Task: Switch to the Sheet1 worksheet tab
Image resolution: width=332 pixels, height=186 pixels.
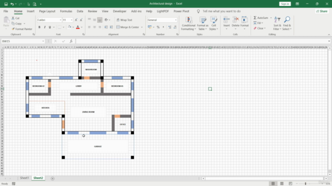Action: pyautogui.click(x=24, y=178)
